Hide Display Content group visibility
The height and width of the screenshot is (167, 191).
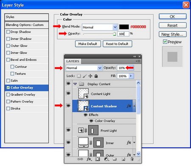68,84
